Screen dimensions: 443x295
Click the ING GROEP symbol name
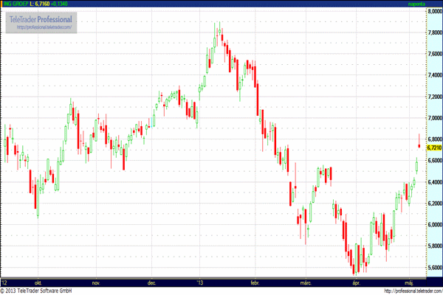point(17,4)
